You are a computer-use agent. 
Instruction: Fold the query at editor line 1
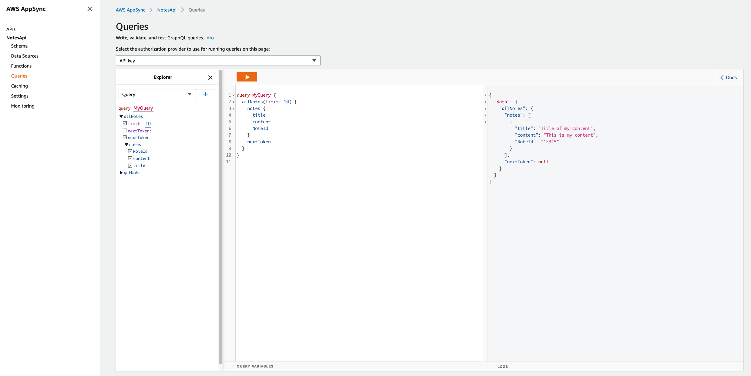[234, 95]
